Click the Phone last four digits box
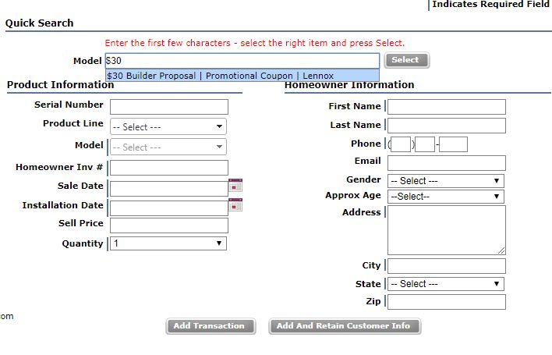Screen dimensions: 552x355 [453, 144]
